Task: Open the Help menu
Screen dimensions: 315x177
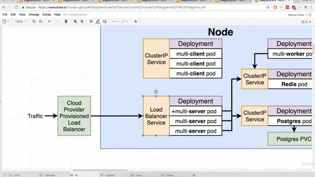Action: click(57, 14)
